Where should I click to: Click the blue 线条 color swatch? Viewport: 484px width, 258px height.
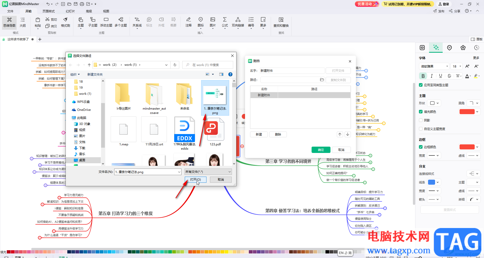pos(432,182)
